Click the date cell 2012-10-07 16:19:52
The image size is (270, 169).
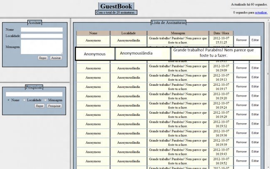[x=221, y=161]
